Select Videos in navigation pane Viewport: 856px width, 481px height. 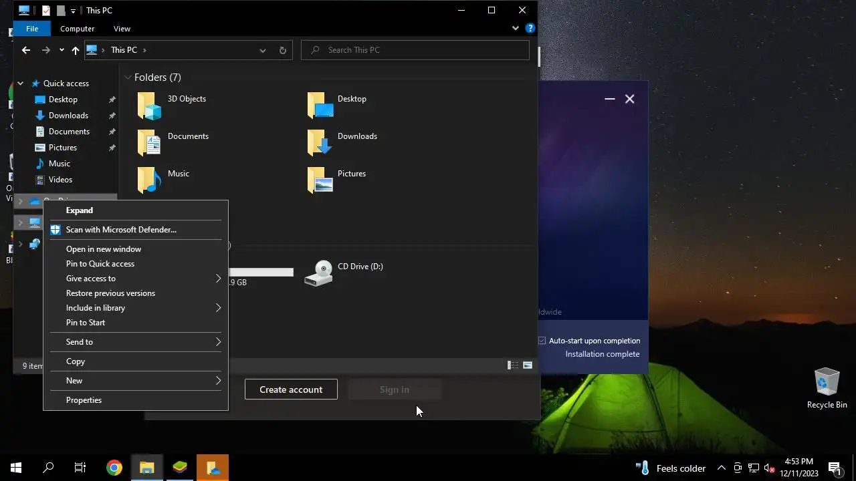pos(60,180)
